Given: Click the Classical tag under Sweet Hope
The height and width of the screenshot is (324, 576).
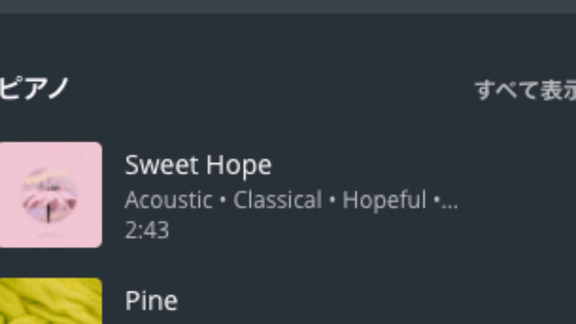Looking at the screenshot, I should [278, 200].
